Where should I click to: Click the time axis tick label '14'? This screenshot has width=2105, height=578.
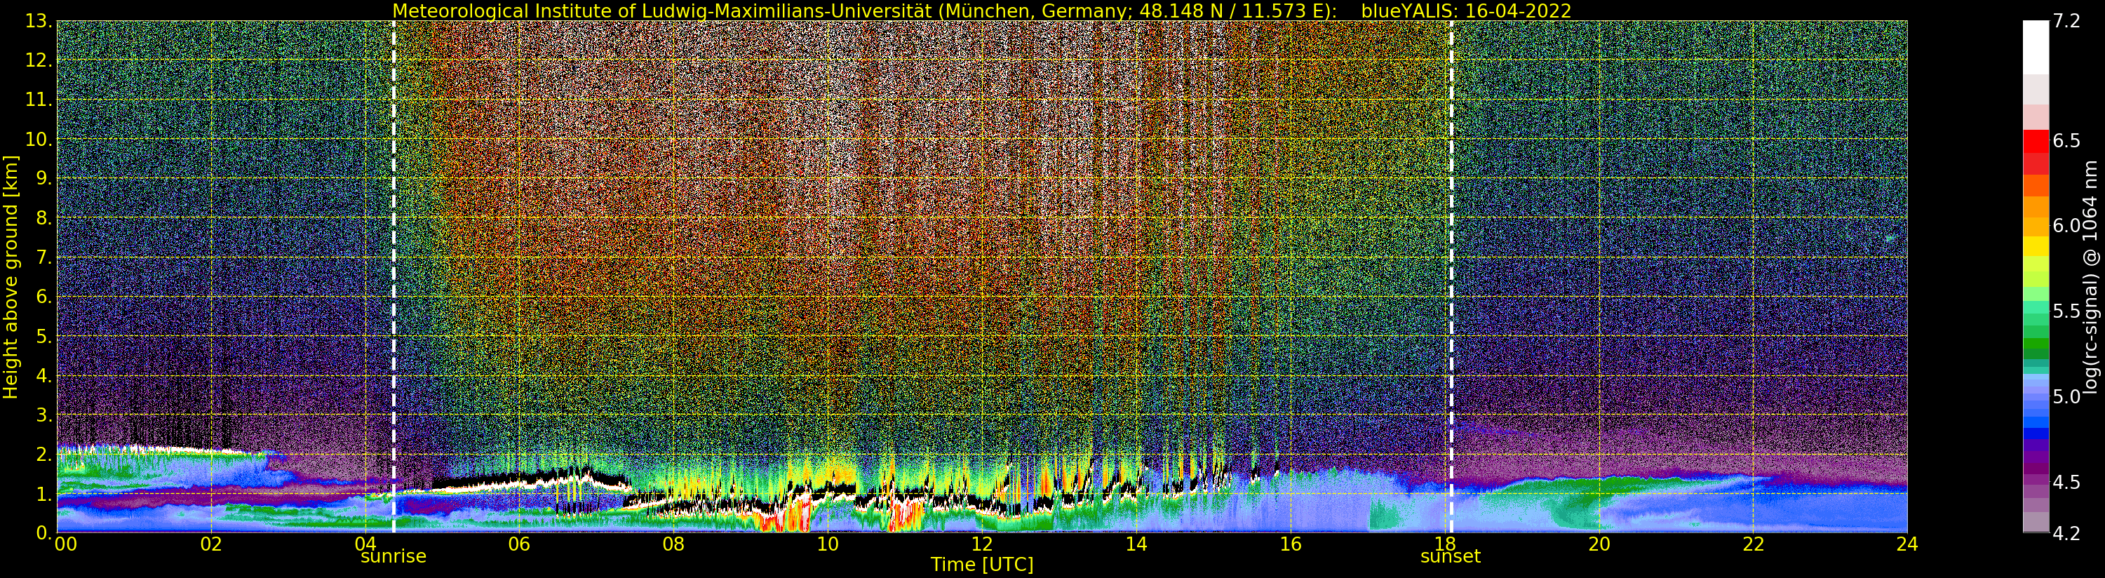tap(1136, 544)
